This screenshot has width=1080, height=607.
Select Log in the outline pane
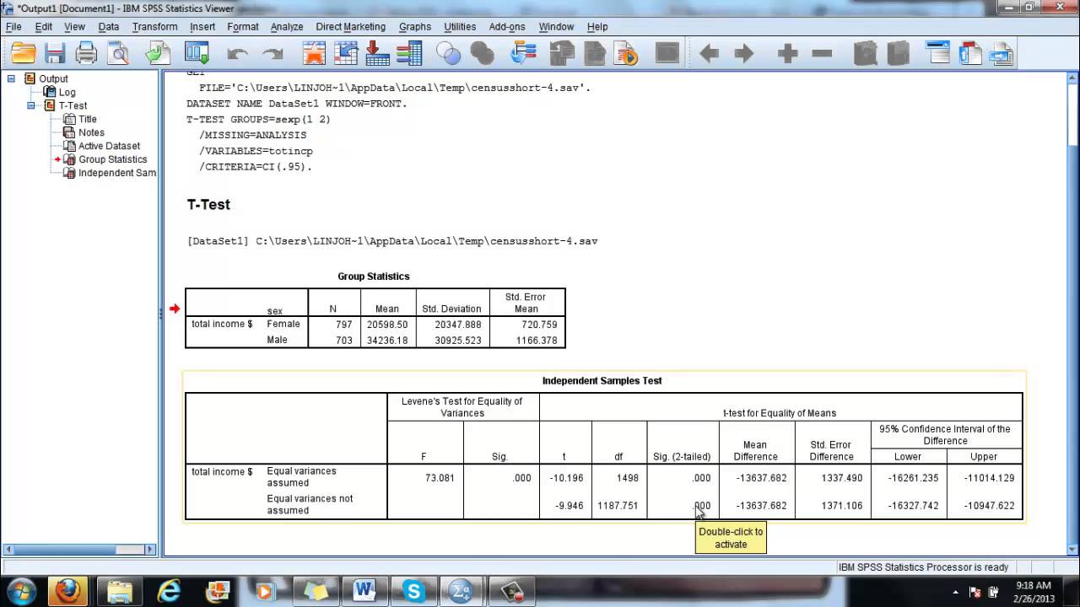click(x=67, y=92)
